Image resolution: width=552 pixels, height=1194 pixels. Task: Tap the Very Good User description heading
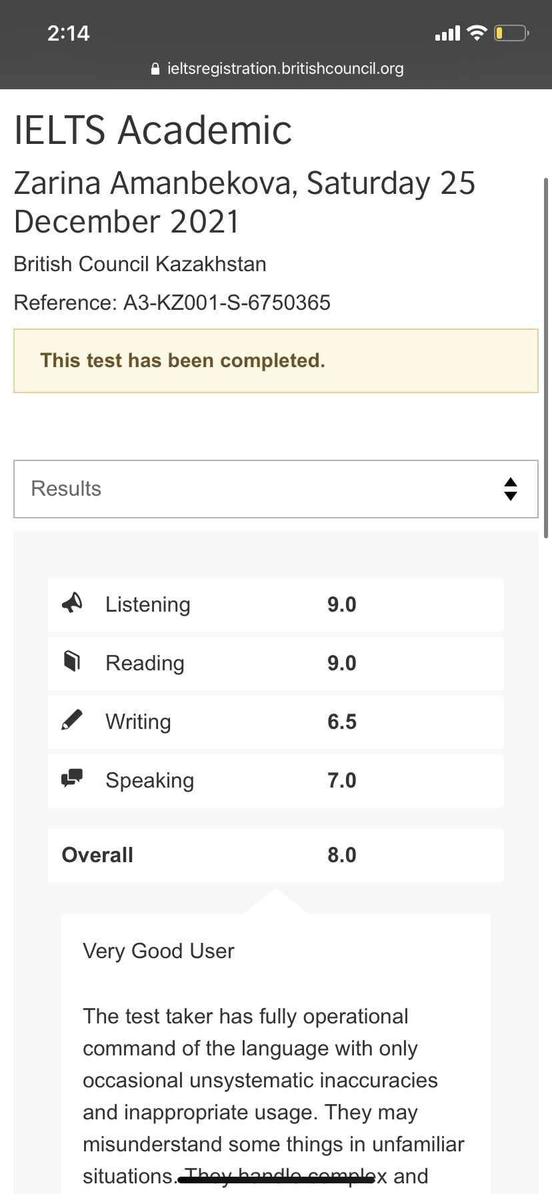(159, 951)
